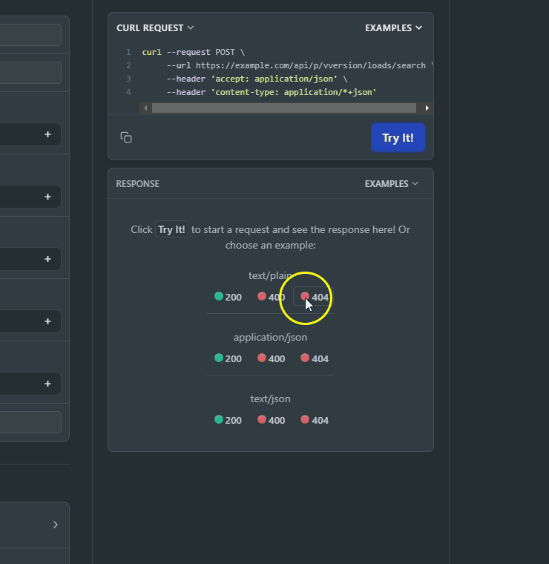
Task: Copy the cURL request code
Action: click(x=126, y=137)
